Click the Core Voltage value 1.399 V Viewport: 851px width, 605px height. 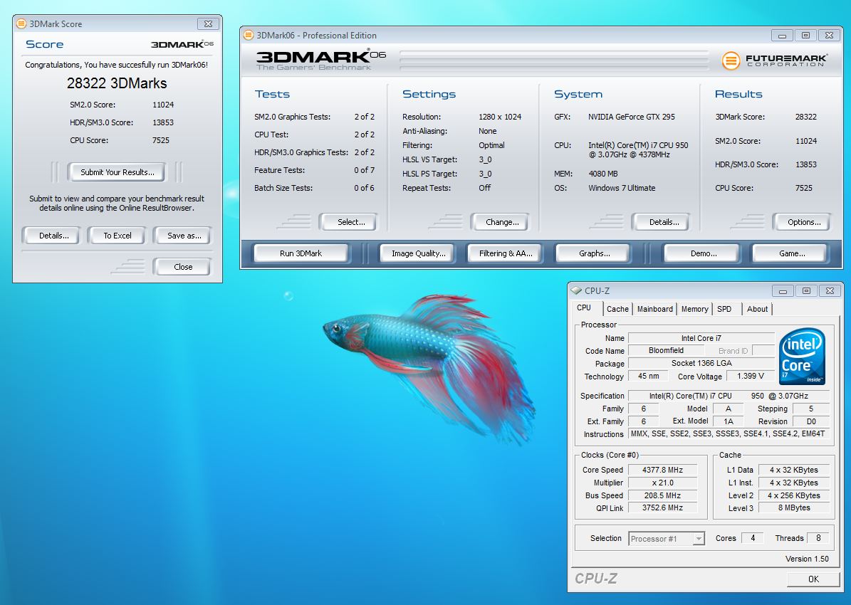(750, 376)
